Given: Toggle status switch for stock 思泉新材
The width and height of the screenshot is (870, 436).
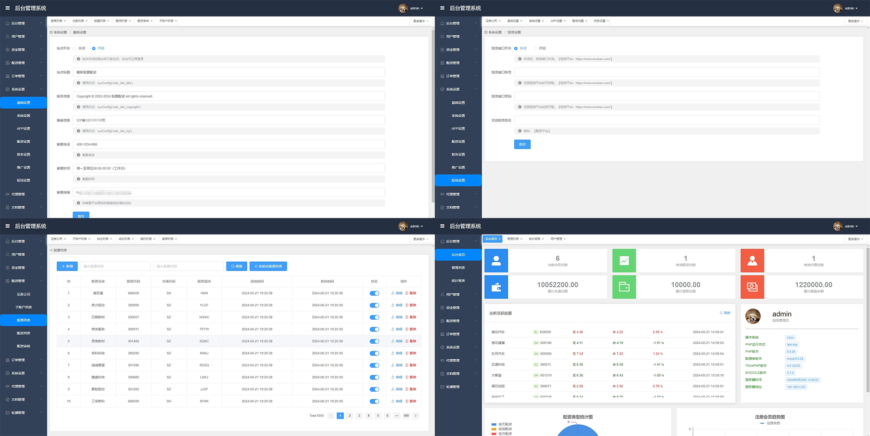Looking at the screenshot, I should (x=374, y=341).
